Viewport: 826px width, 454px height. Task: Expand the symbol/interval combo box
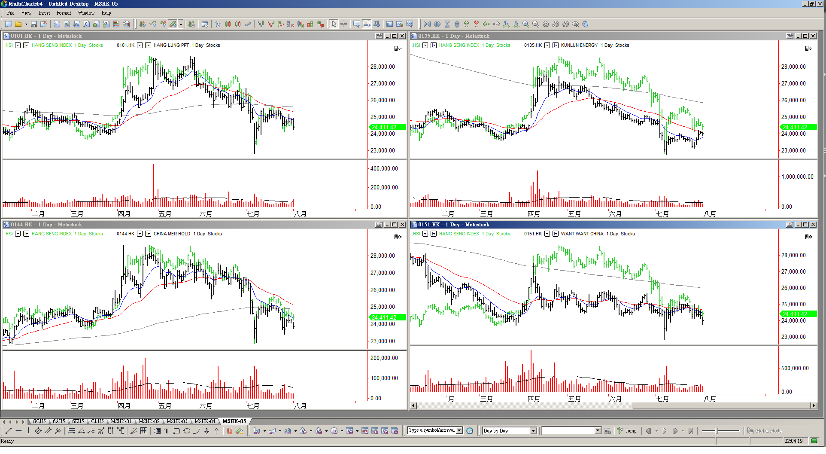[x=459, y=430]
